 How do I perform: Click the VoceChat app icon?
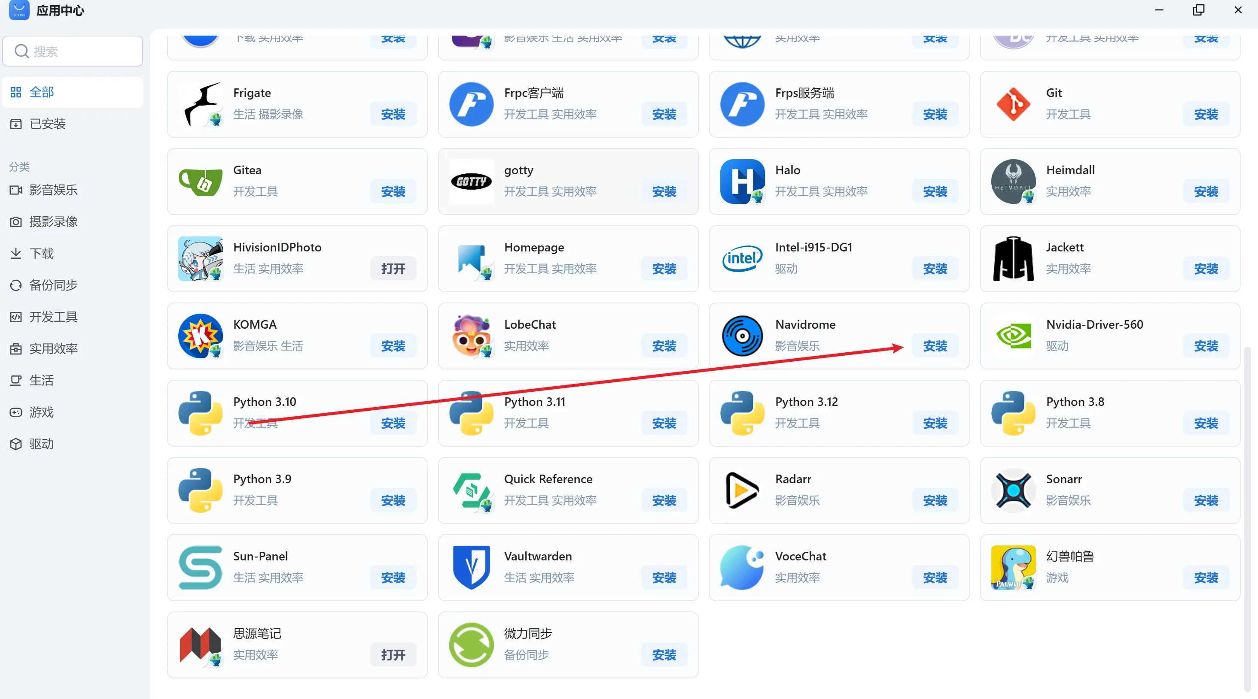tap(742, 567)
